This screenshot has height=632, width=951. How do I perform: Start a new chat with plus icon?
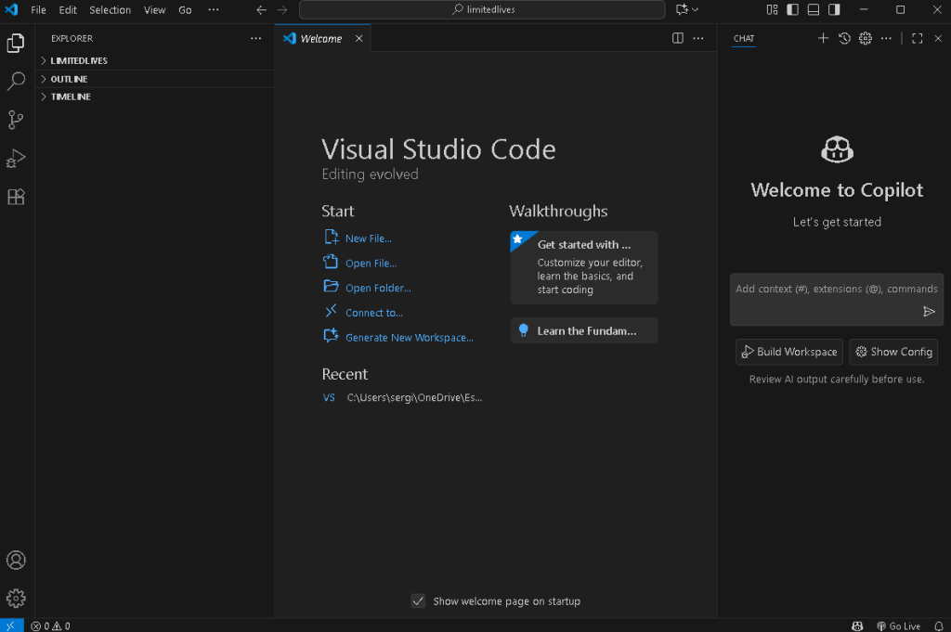tap(823, 38)
